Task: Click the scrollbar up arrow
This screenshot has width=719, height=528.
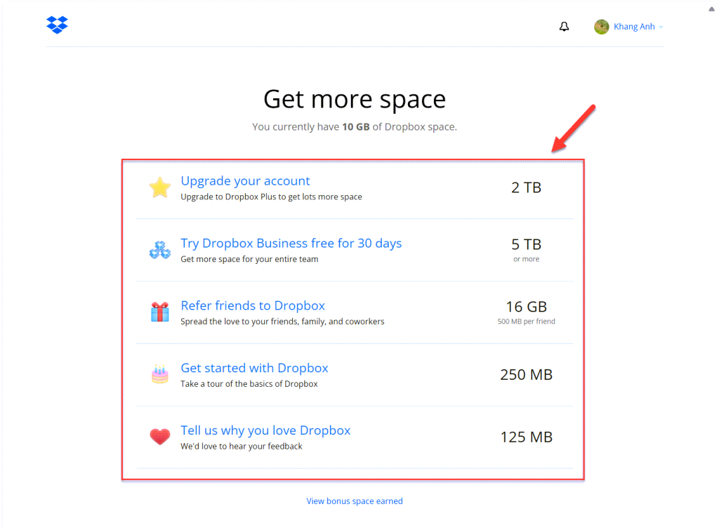Action: coord(712,8)
